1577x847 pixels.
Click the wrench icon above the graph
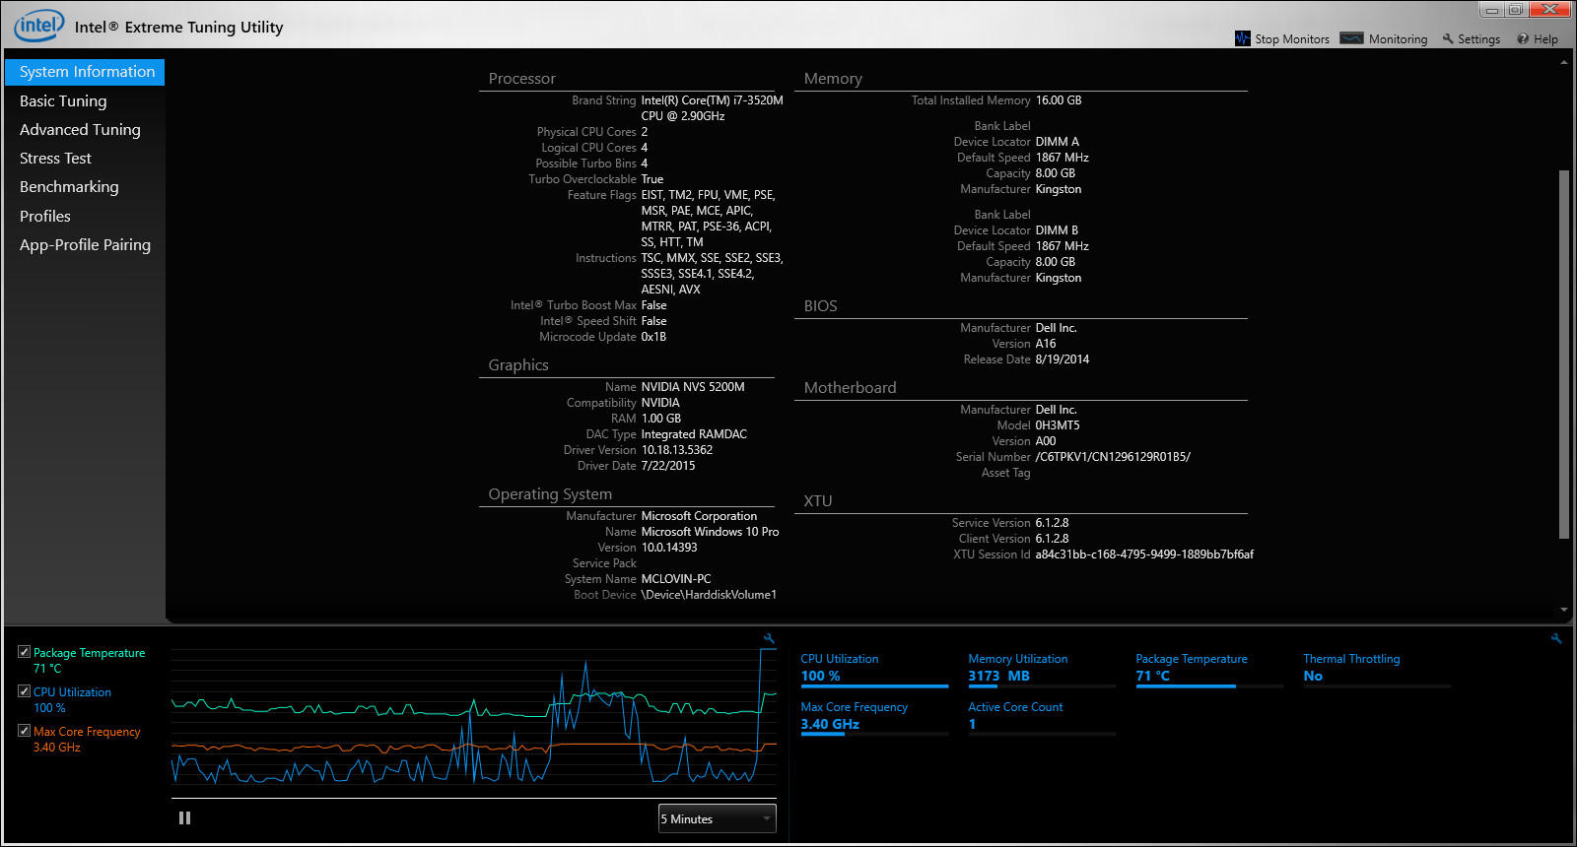pos(769,639)
